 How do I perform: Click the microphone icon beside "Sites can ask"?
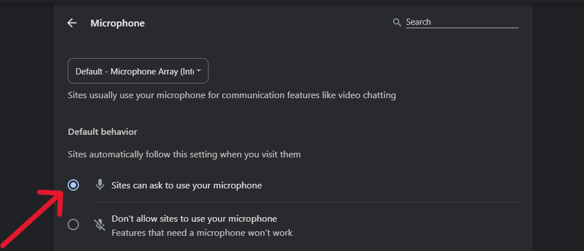click(100, 184)
